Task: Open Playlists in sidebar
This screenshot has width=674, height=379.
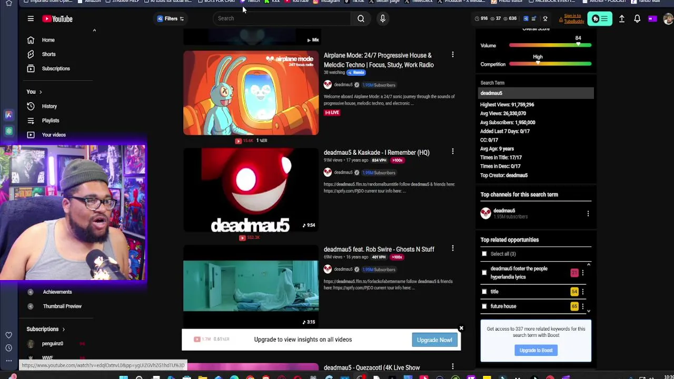Action: [x=51, y=121]
